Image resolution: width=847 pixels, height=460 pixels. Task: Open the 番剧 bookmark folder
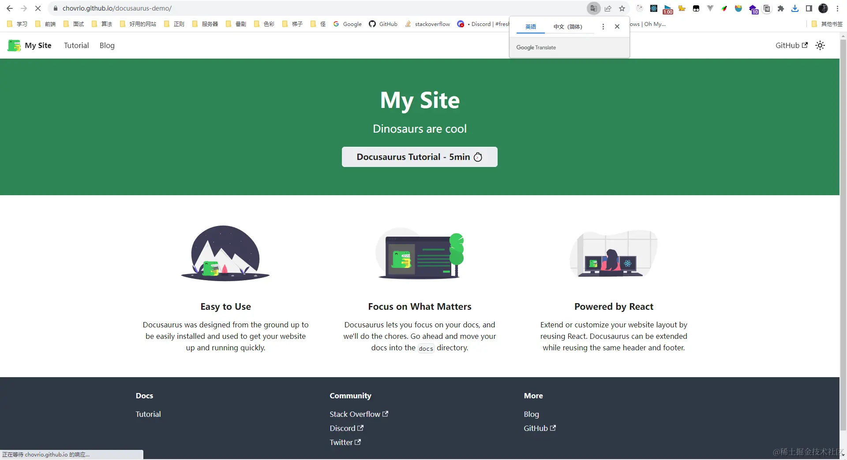point(236,24)
